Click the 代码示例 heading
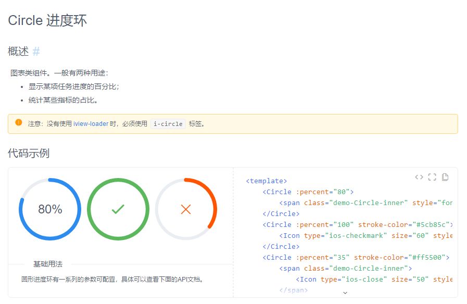Viewport: 467px width, 304px height. [29, 154]
